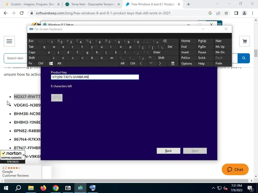
Task: Show hidden system tray icons
Action: click(x=213, y=188)
